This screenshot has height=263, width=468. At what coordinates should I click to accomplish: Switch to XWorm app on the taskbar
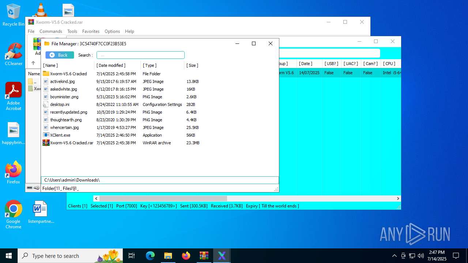click(222, 256)
